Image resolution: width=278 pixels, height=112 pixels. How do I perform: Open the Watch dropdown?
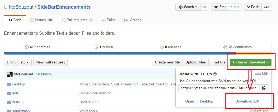point(188,7)
